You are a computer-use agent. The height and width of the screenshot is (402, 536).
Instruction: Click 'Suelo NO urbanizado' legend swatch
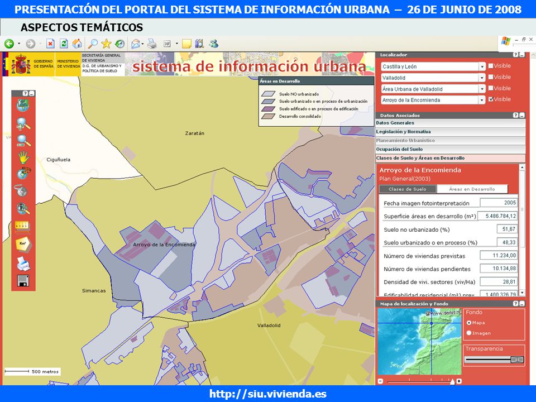(x=269, y=94)
